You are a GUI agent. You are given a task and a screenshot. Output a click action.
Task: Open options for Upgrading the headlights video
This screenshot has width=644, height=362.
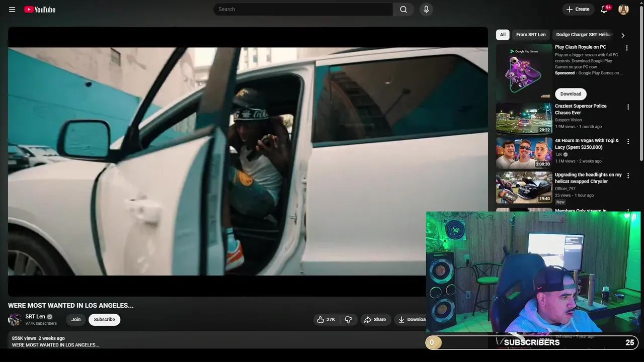point(628,176)
